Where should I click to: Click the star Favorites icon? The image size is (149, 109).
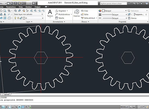coord(141,3)
